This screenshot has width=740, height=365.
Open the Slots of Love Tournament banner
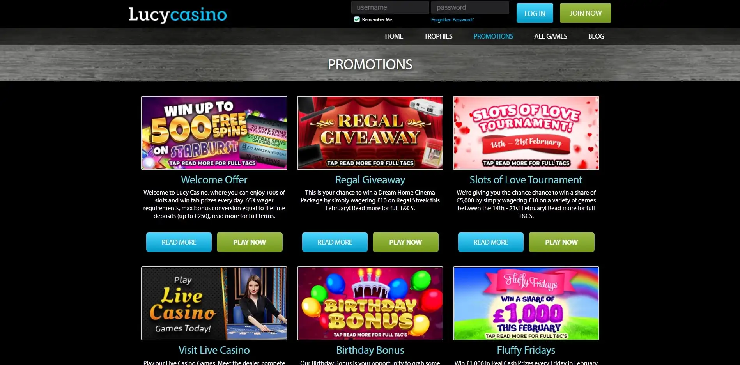[x=526, y=133]
